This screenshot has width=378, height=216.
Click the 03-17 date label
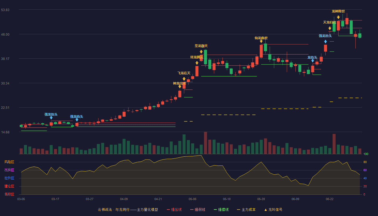pos(55,199)
